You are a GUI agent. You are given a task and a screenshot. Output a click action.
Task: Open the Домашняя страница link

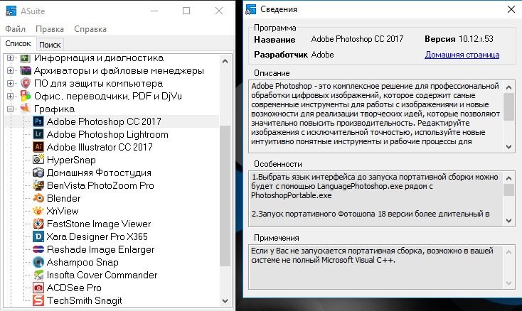click(462, 55)
